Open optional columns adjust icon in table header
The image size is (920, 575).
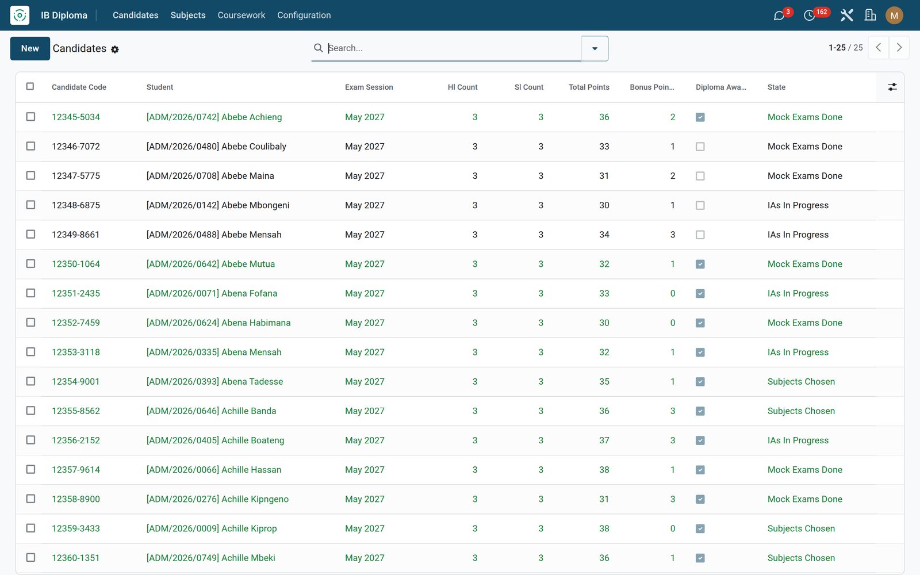892,87
